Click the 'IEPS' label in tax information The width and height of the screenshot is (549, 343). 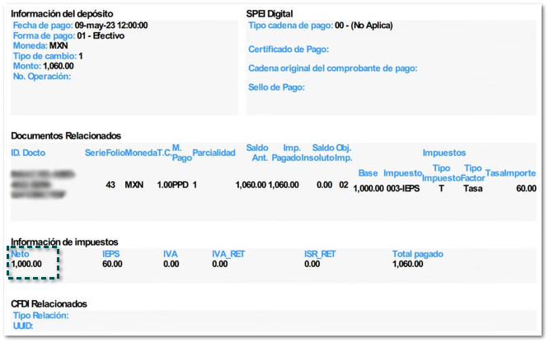point(111,254)
